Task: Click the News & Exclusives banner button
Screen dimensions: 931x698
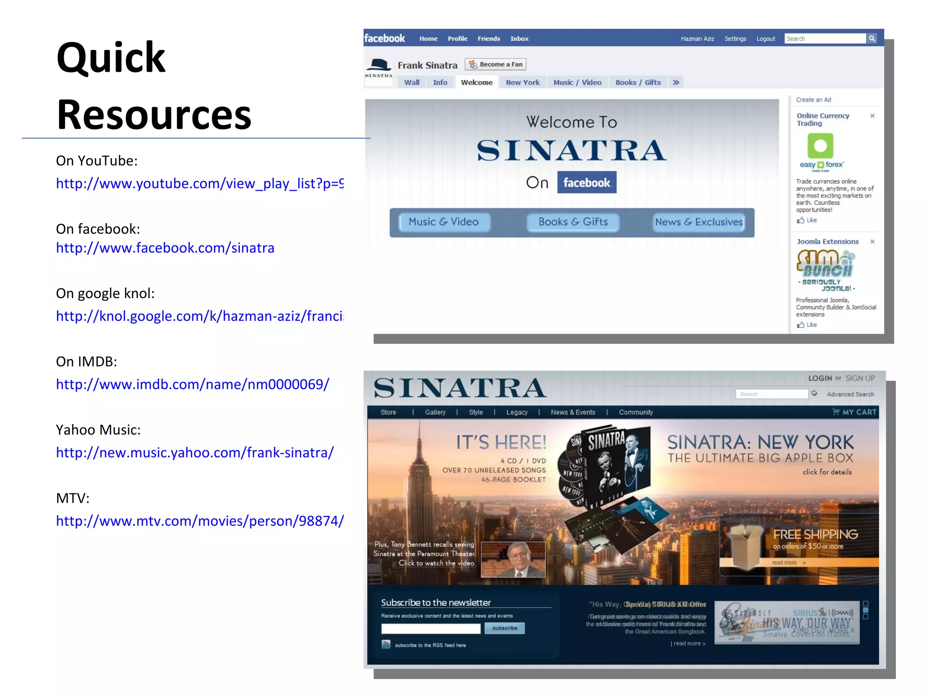Action: point(699,222)
